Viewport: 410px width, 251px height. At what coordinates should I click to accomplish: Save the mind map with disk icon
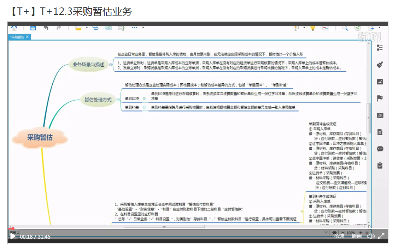click(x=33, y=28)
